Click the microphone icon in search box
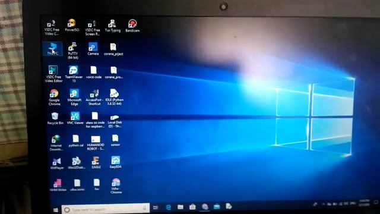 click(144, 208)
